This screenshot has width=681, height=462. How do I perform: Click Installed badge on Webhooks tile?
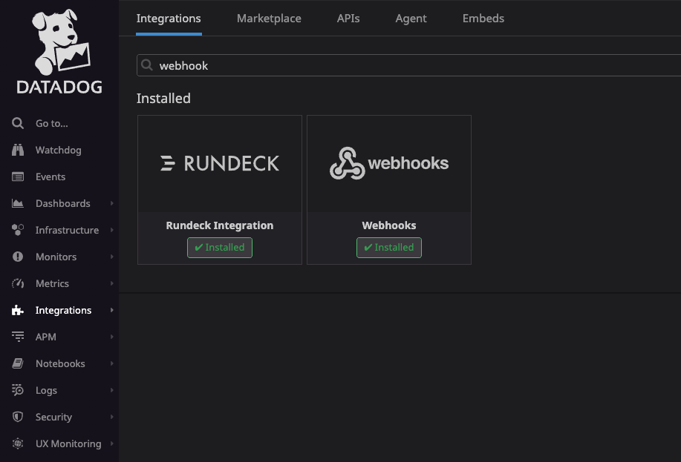tap(389, 247)
